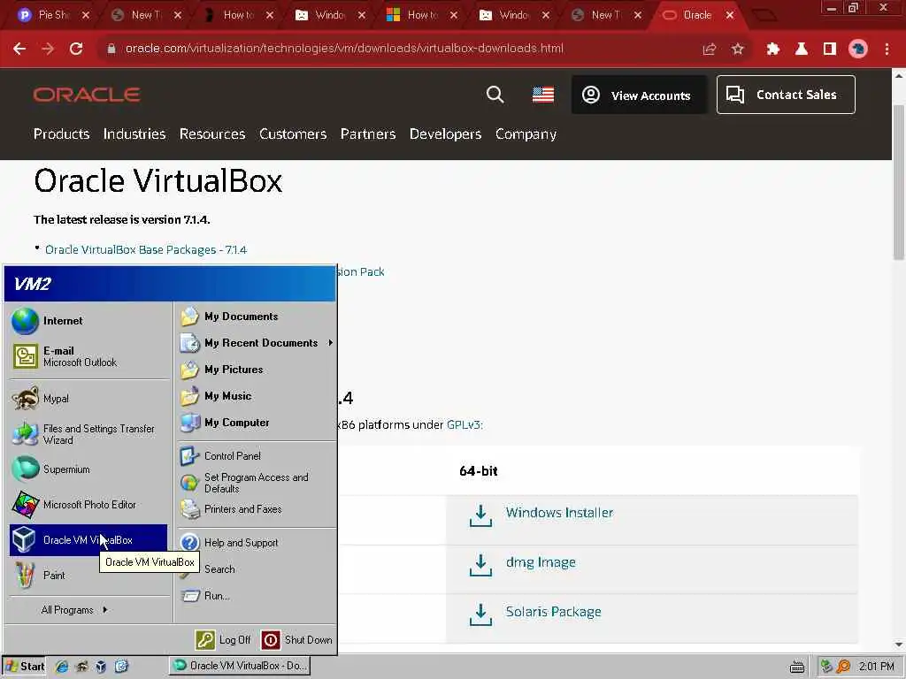Expand the All Programs menu

click(x=74, y=610)
